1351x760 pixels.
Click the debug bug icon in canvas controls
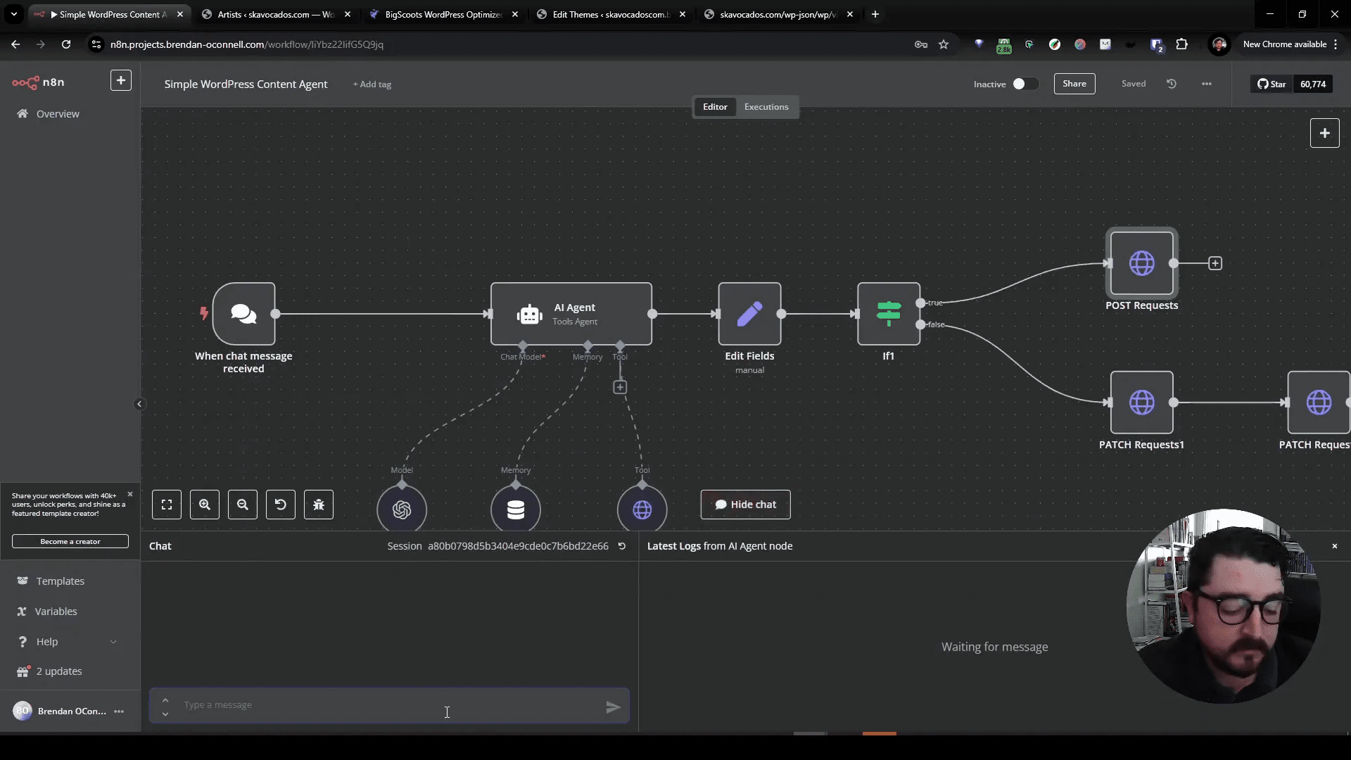pos(319,505)
